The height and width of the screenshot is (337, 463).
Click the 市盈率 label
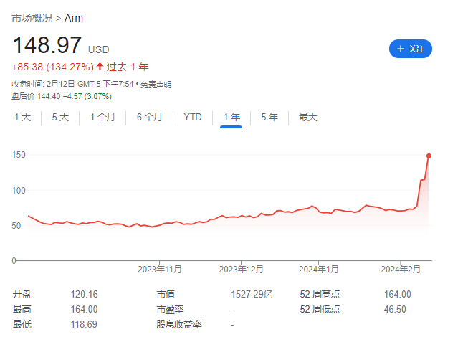click(170, 309)
